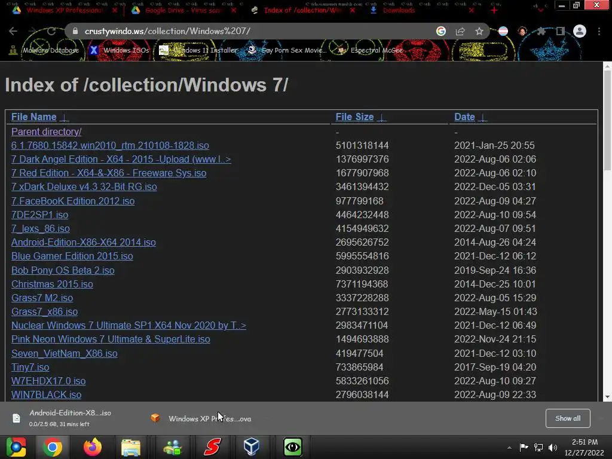Click the scrollbar down arrow
Image resolution: width=612 pixels, height=459 pixels.
tap(608, 397)
